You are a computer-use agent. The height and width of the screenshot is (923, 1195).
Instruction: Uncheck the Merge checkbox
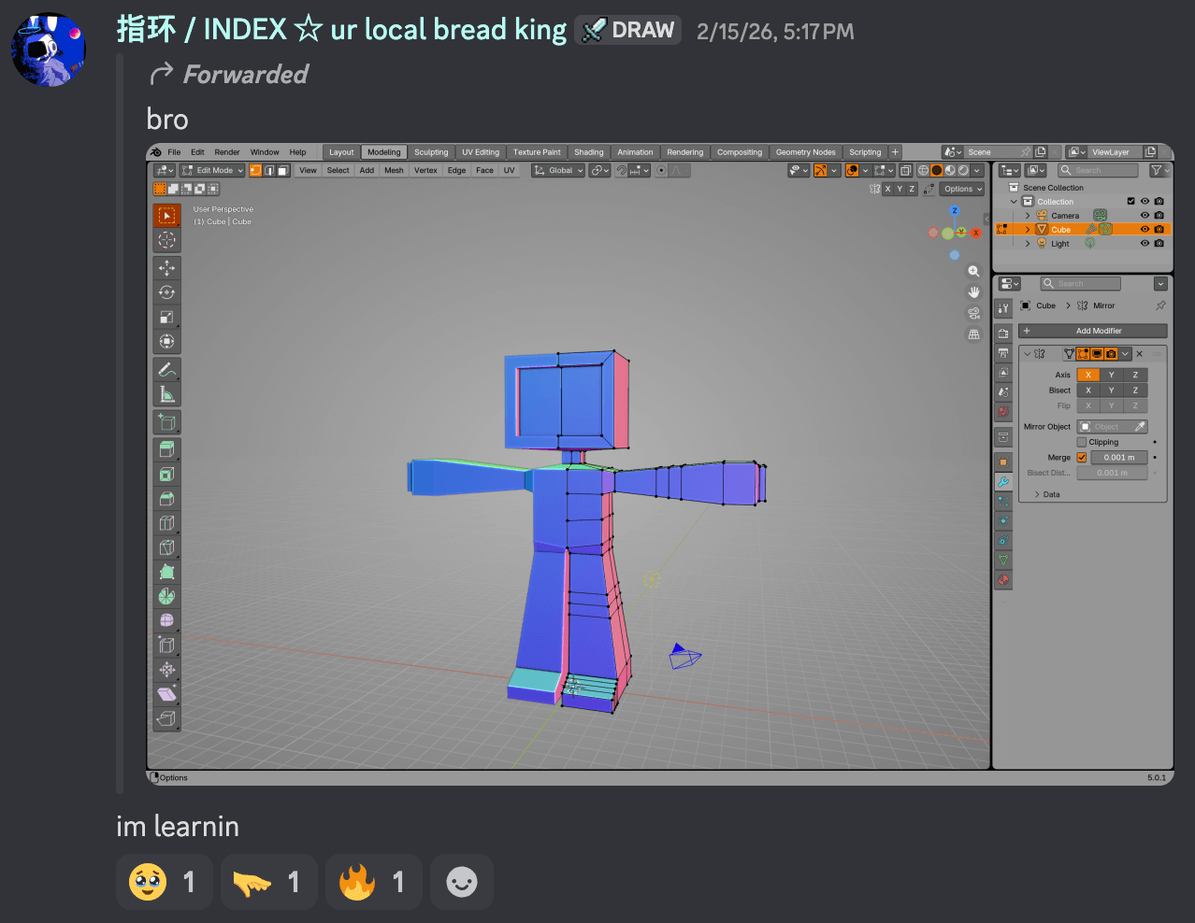point(1082,458)
